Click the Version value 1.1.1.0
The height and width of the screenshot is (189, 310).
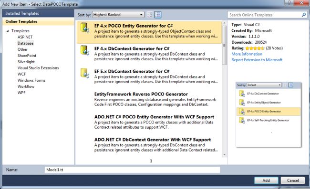254,37
